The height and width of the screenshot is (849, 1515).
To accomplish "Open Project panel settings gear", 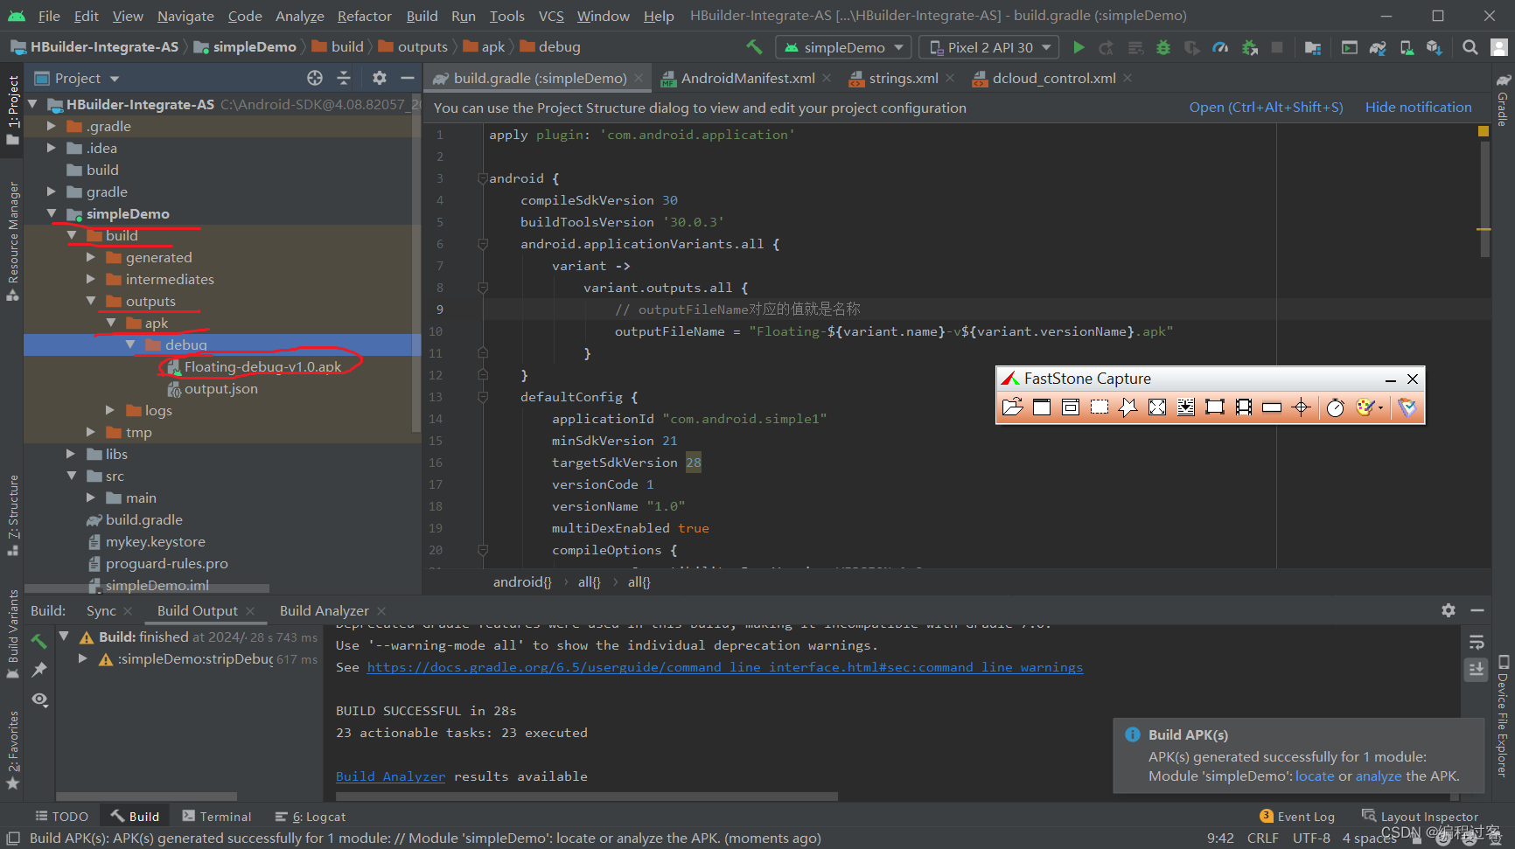I will click(x=379, y=78).
